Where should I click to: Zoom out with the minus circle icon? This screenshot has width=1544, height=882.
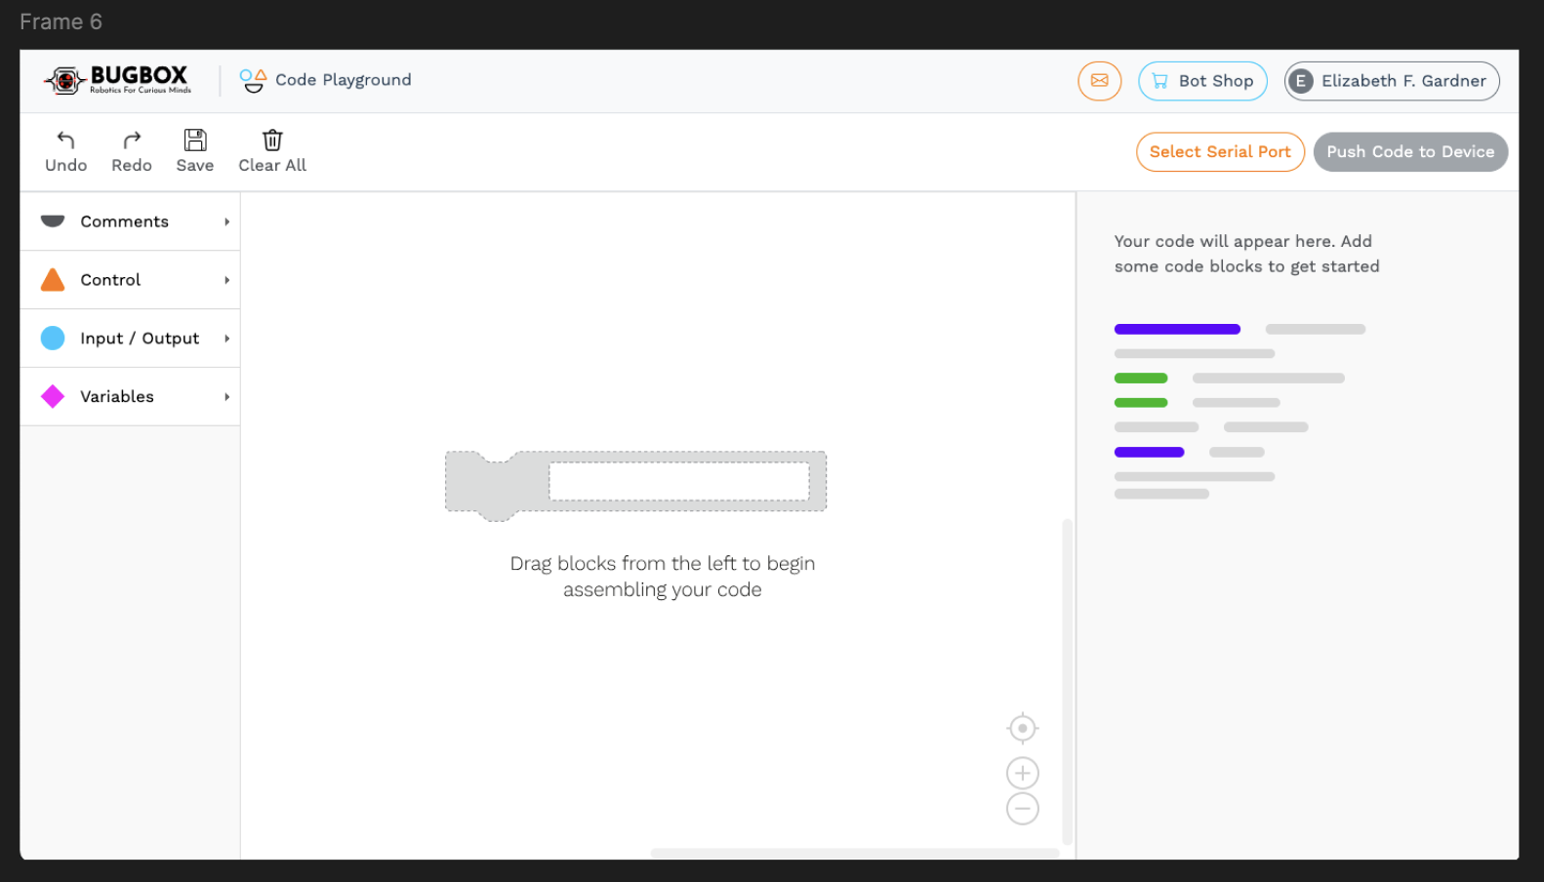coord(1022,809)
